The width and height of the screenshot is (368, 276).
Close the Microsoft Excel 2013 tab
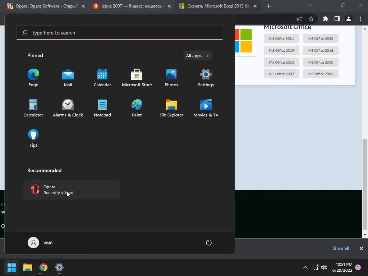(x=255, y=6)
